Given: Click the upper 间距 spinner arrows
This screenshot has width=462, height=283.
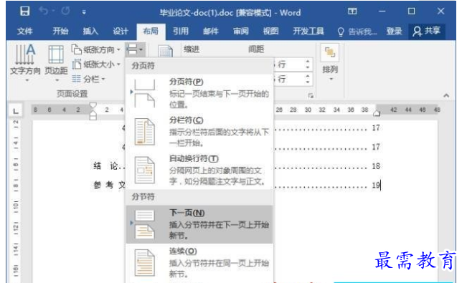Looking at the screenshot, I should click(307, 64).
